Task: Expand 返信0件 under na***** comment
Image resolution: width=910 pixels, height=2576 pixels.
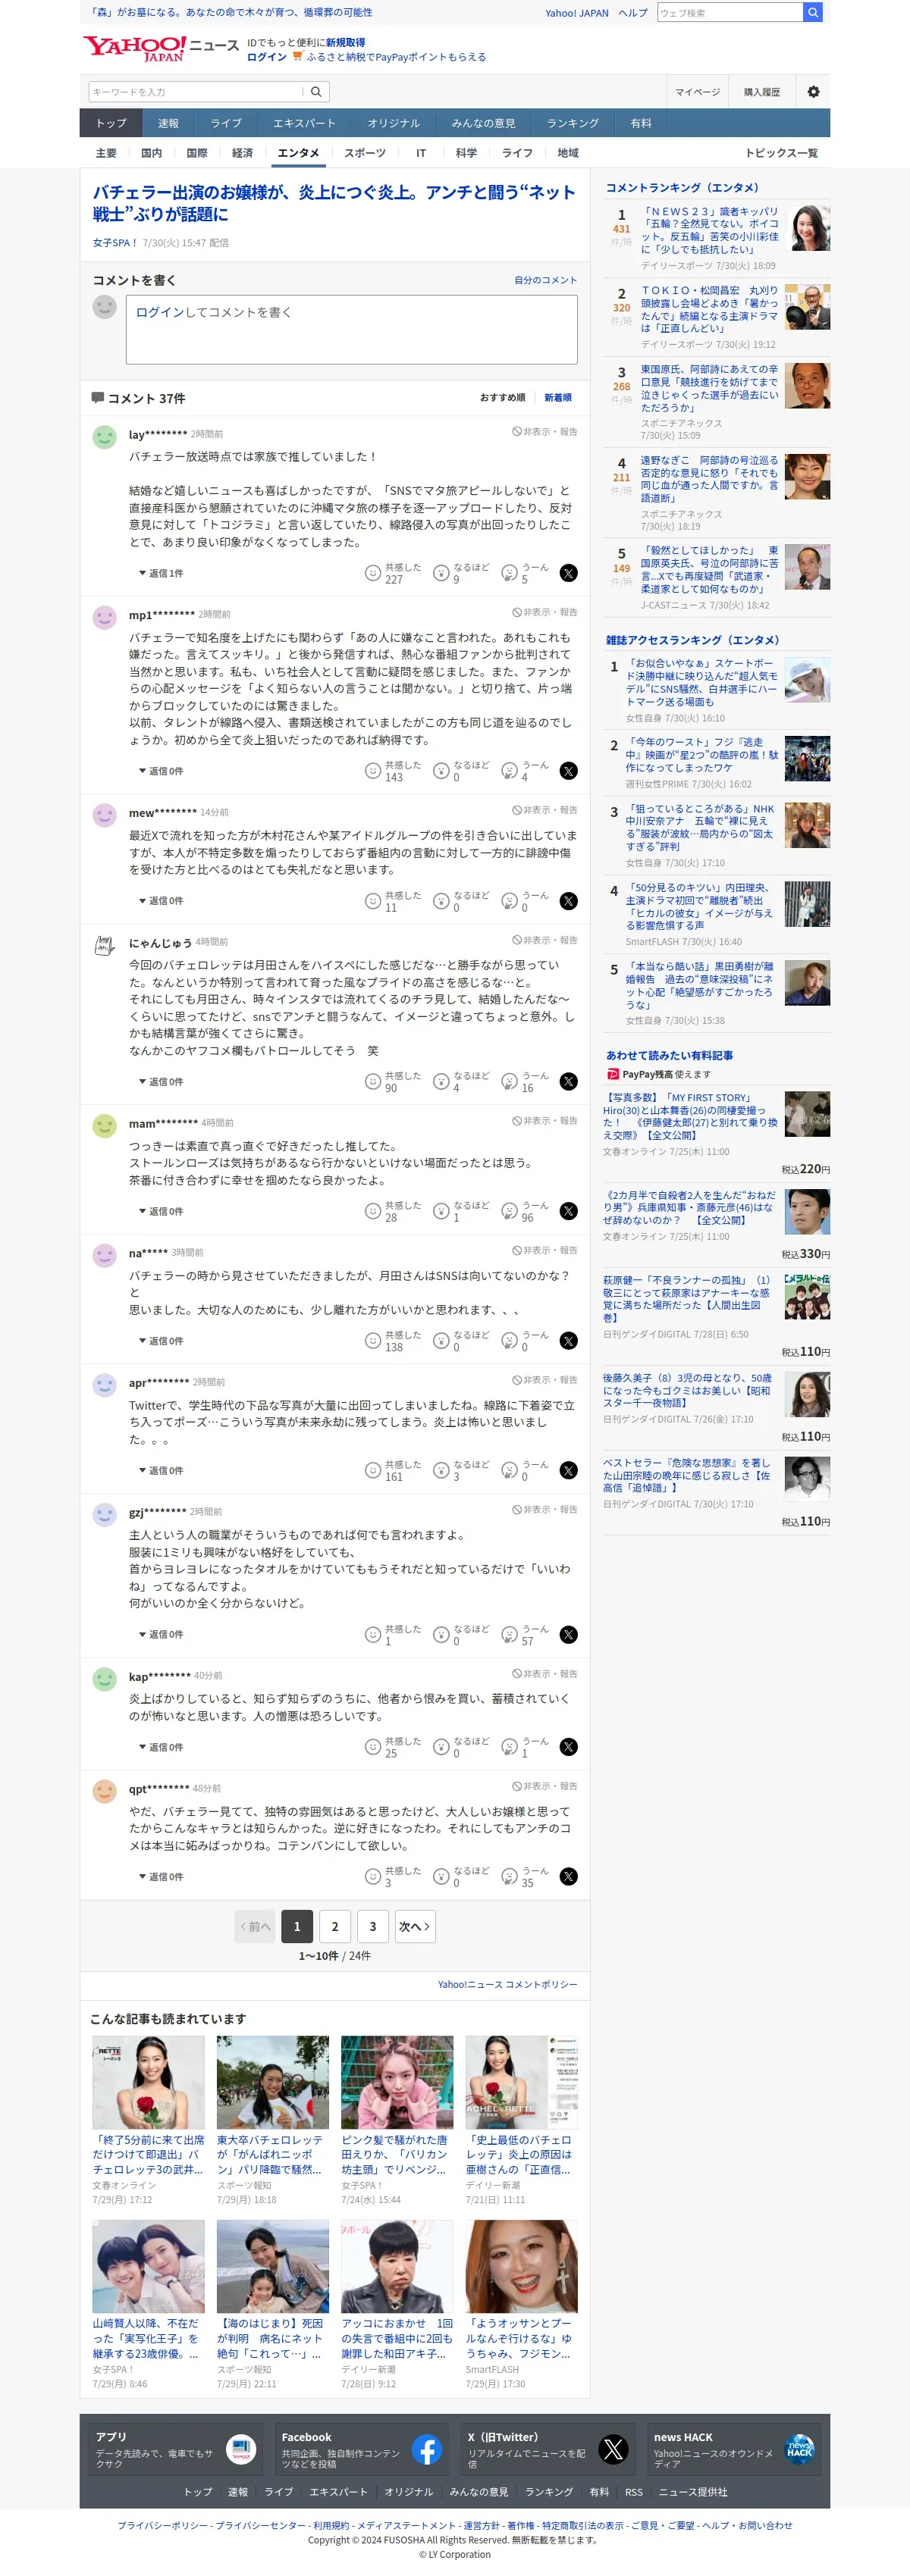Action: coord(162,1341)
